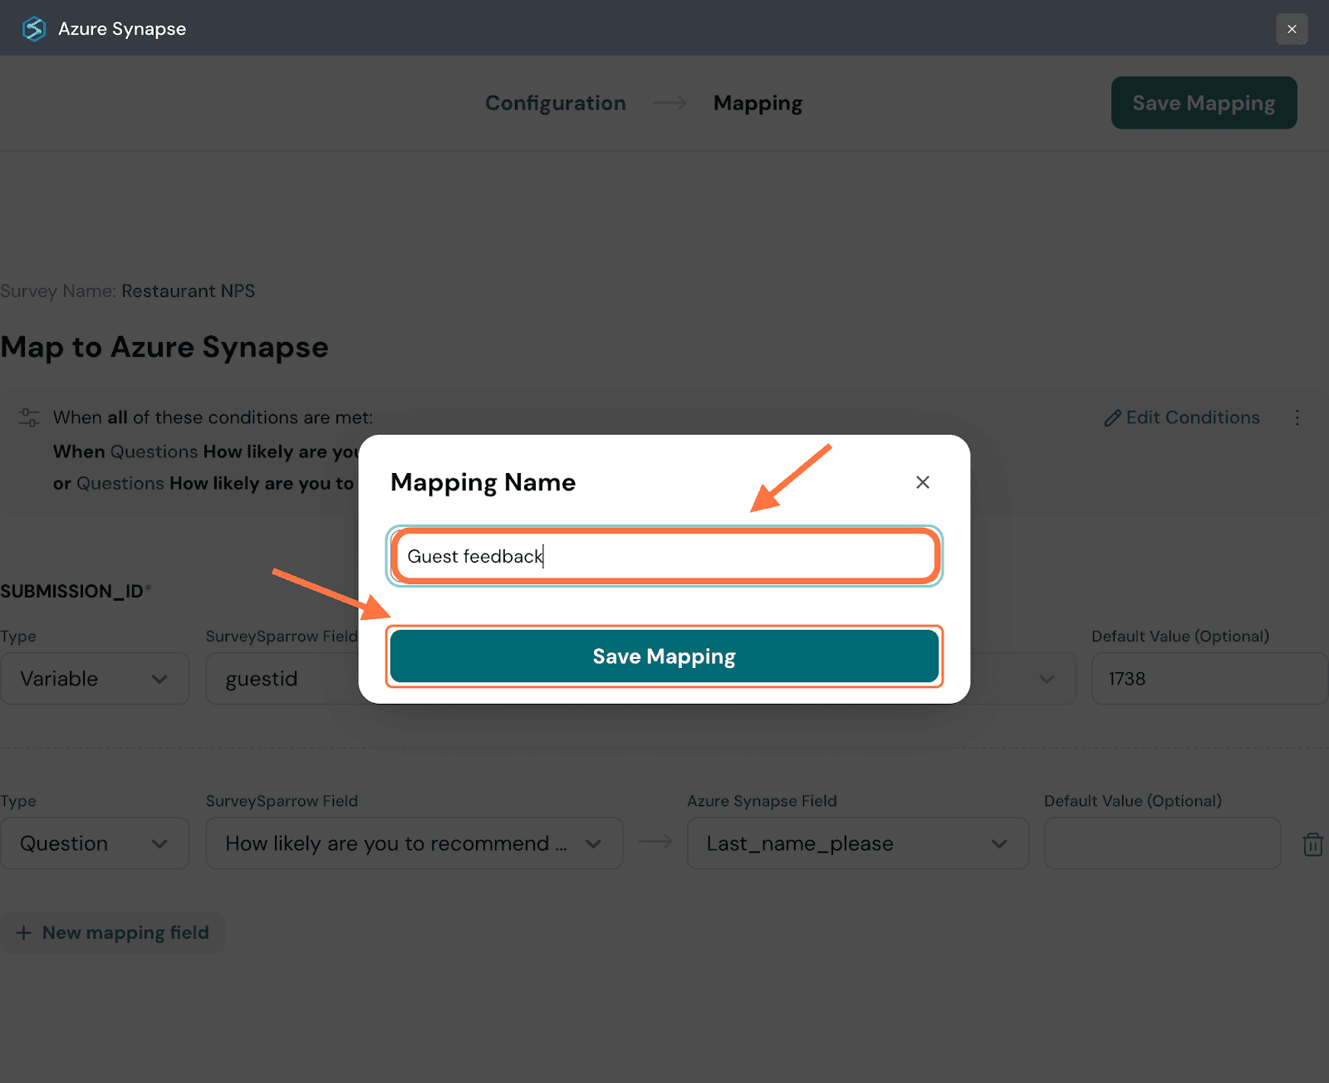
Task: Open the Question type dropdown
Action: pyautogui.click(x=95, y=843)
